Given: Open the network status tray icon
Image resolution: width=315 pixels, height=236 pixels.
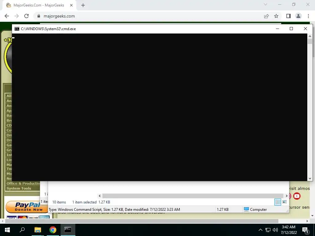Looking at the screenshot, I should pyautogui.click(x=268, y=230).
